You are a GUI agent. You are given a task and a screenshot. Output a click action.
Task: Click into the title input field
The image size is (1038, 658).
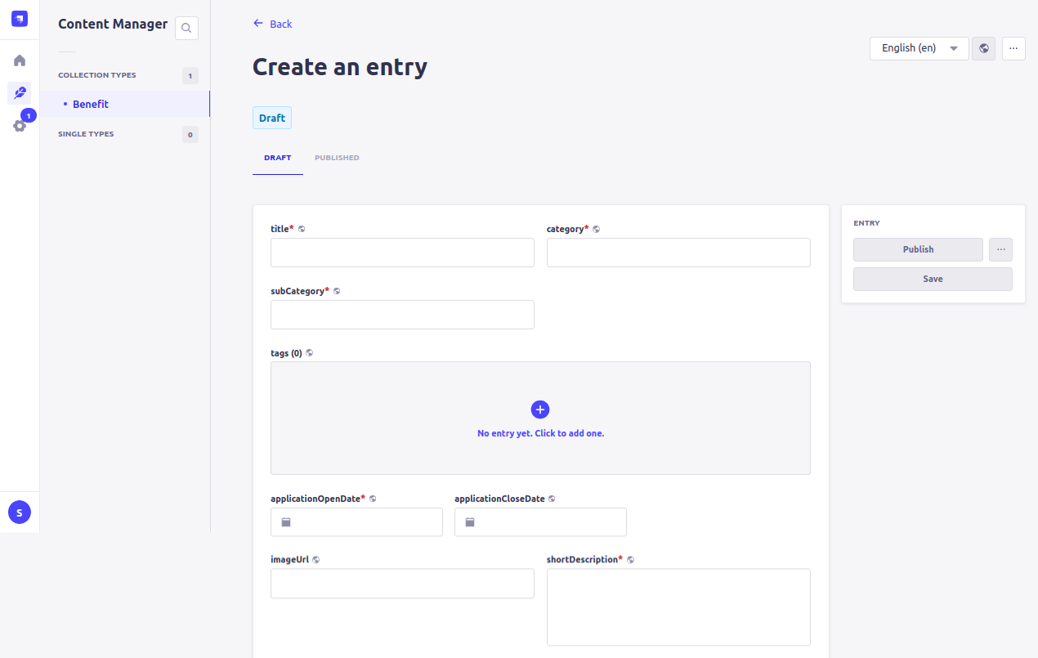coord(402,253)
